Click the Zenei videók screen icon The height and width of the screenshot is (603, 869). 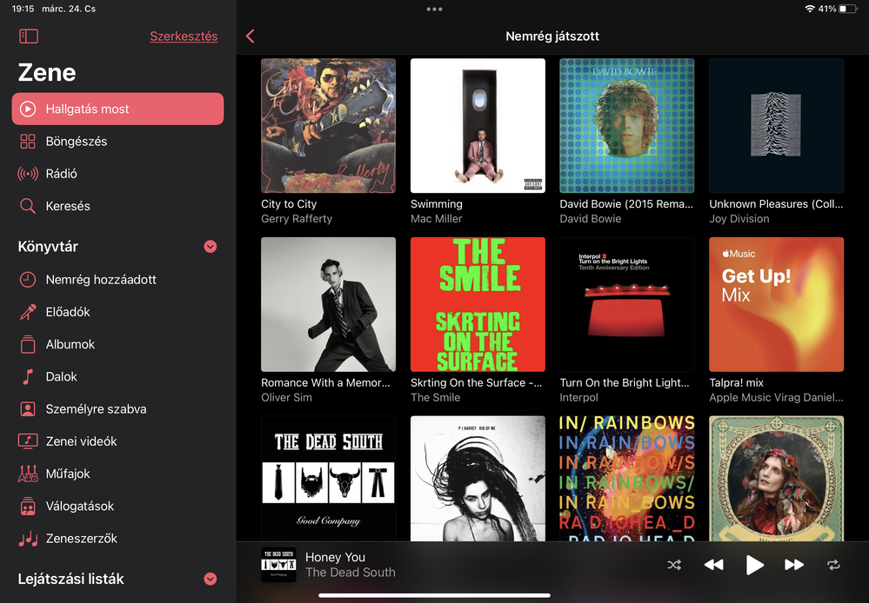click(x=28, y=441)
